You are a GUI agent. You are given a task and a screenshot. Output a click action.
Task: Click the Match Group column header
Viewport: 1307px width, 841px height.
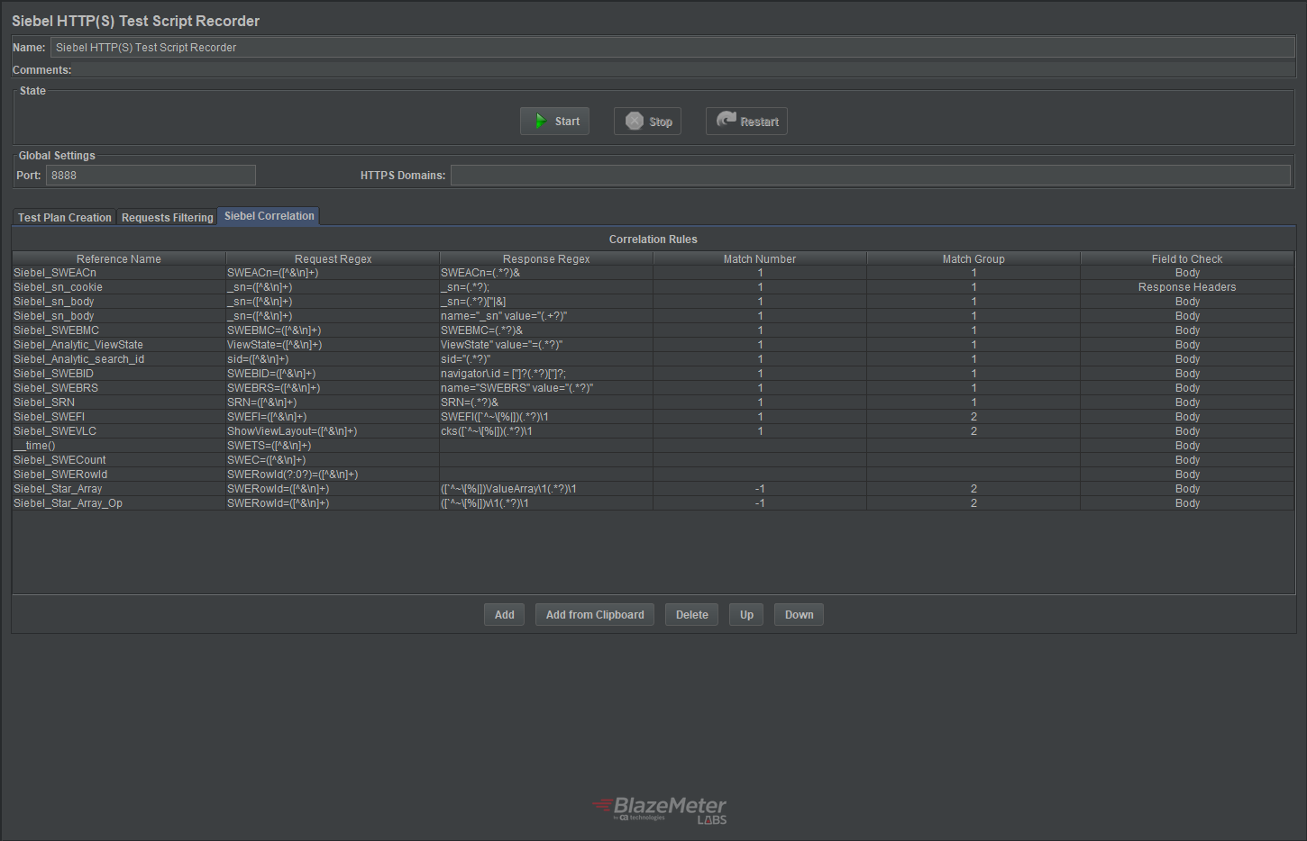click(x=973, y=258)
